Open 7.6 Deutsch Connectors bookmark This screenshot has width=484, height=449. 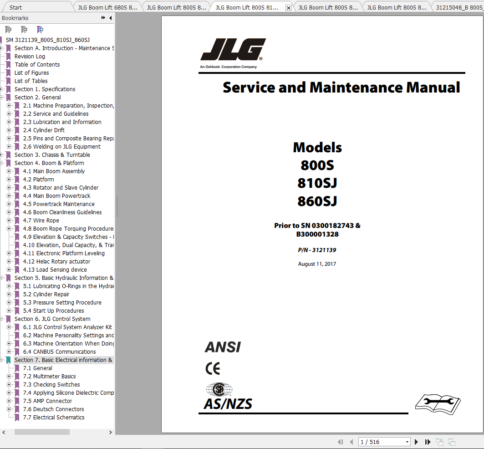coord(53,409)
